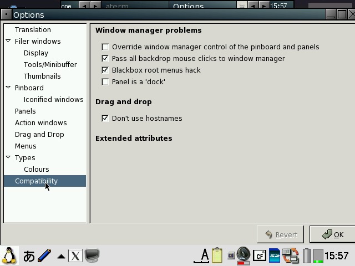Click the blue pen handwriting icon
This screenshot has height=266, width=355.
tap(45, 255)
